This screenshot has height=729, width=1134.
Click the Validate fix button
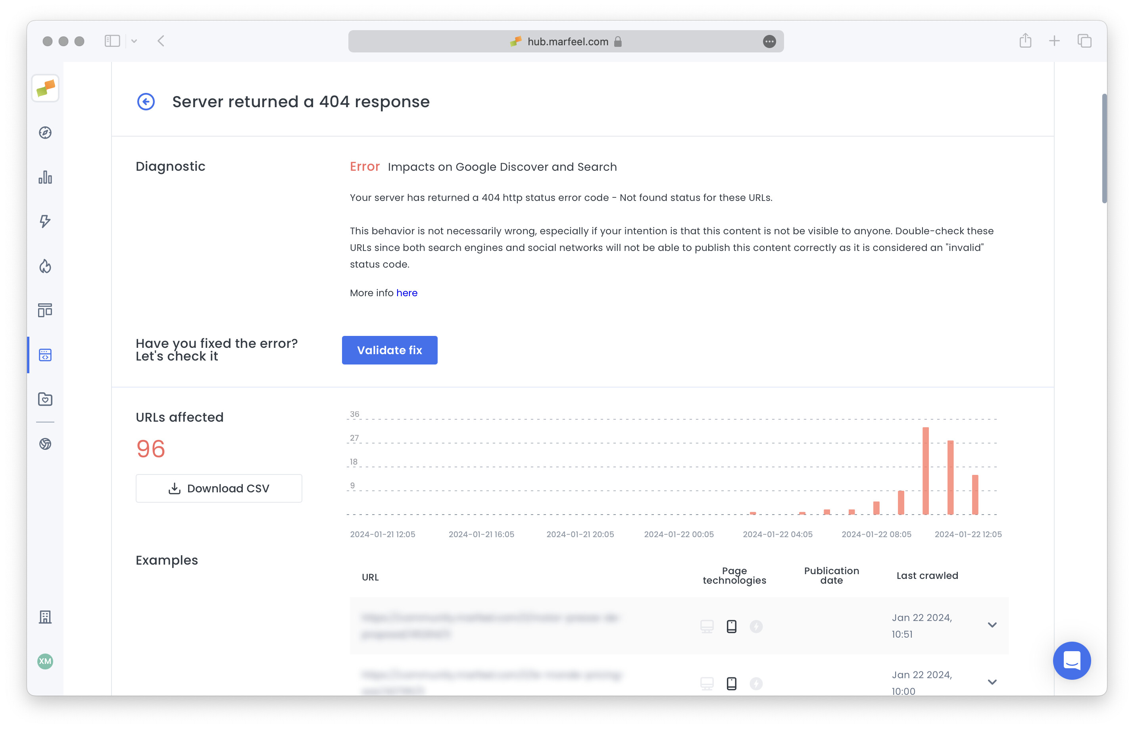coord(389,350)
